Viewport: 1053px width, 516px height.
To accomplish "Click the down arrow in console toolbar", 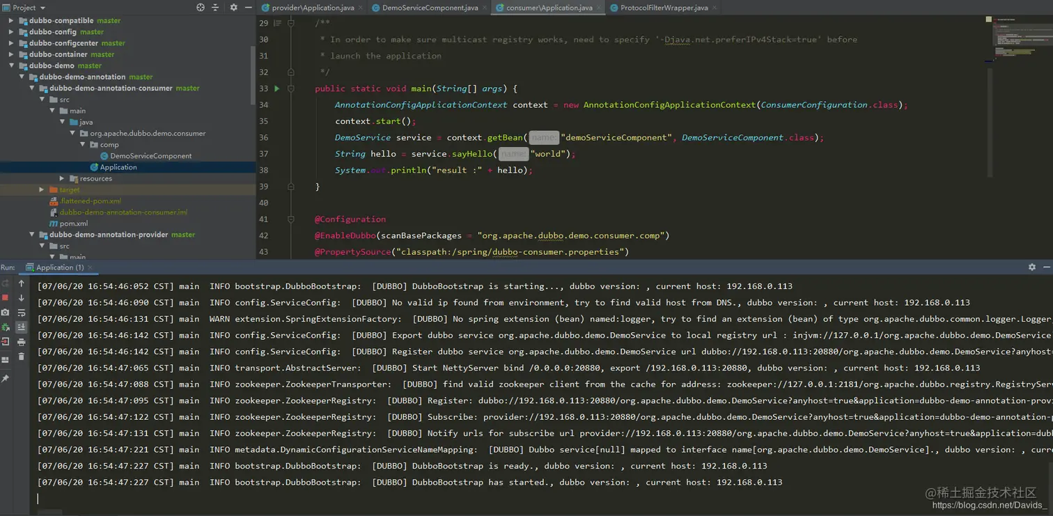I will pos(22,298).
